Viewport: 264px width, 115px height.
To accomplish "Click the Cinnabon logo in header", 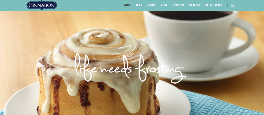I will click(x=42, y=5).
